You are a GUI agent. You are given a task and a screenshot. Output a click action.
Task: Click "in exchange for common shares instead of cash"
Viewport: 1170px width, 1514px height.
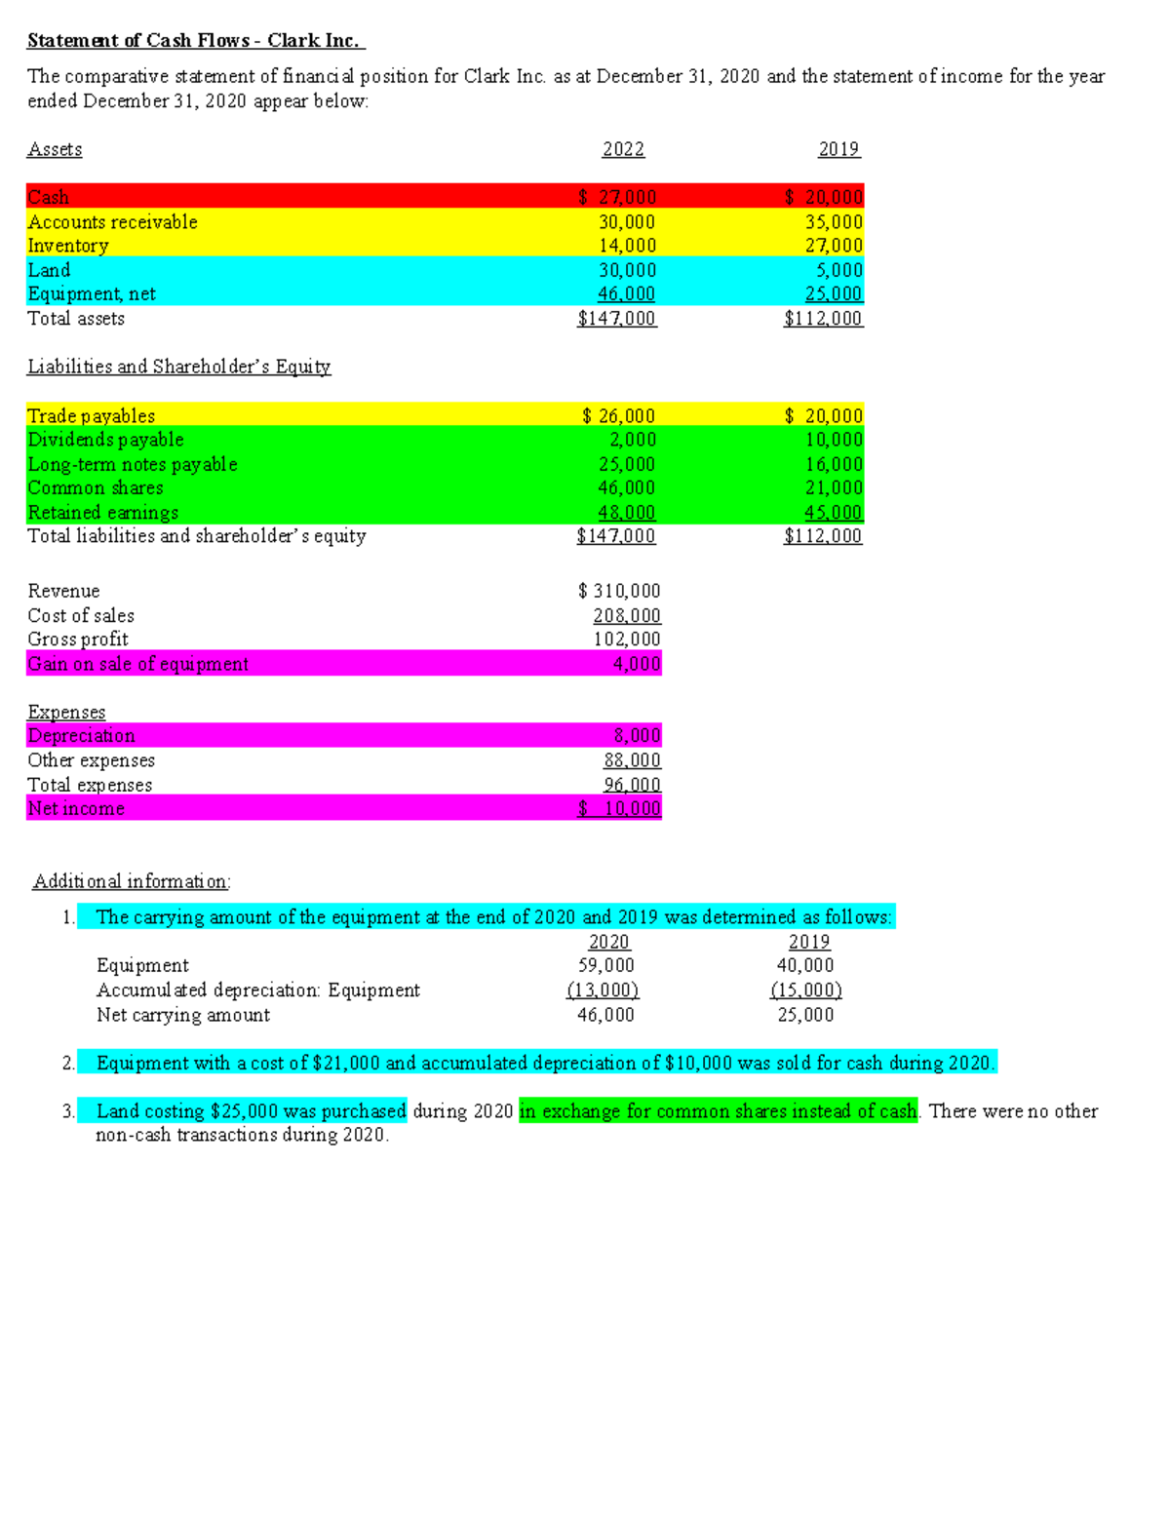coord(719,1110)
